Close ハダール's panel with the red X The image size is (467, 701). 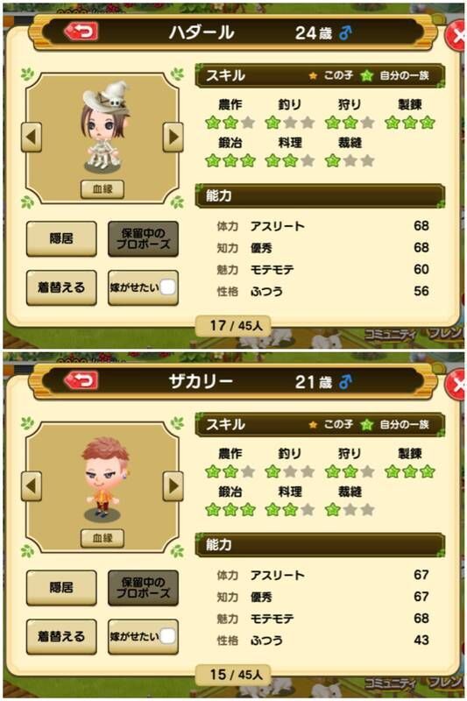coord(456,36)
